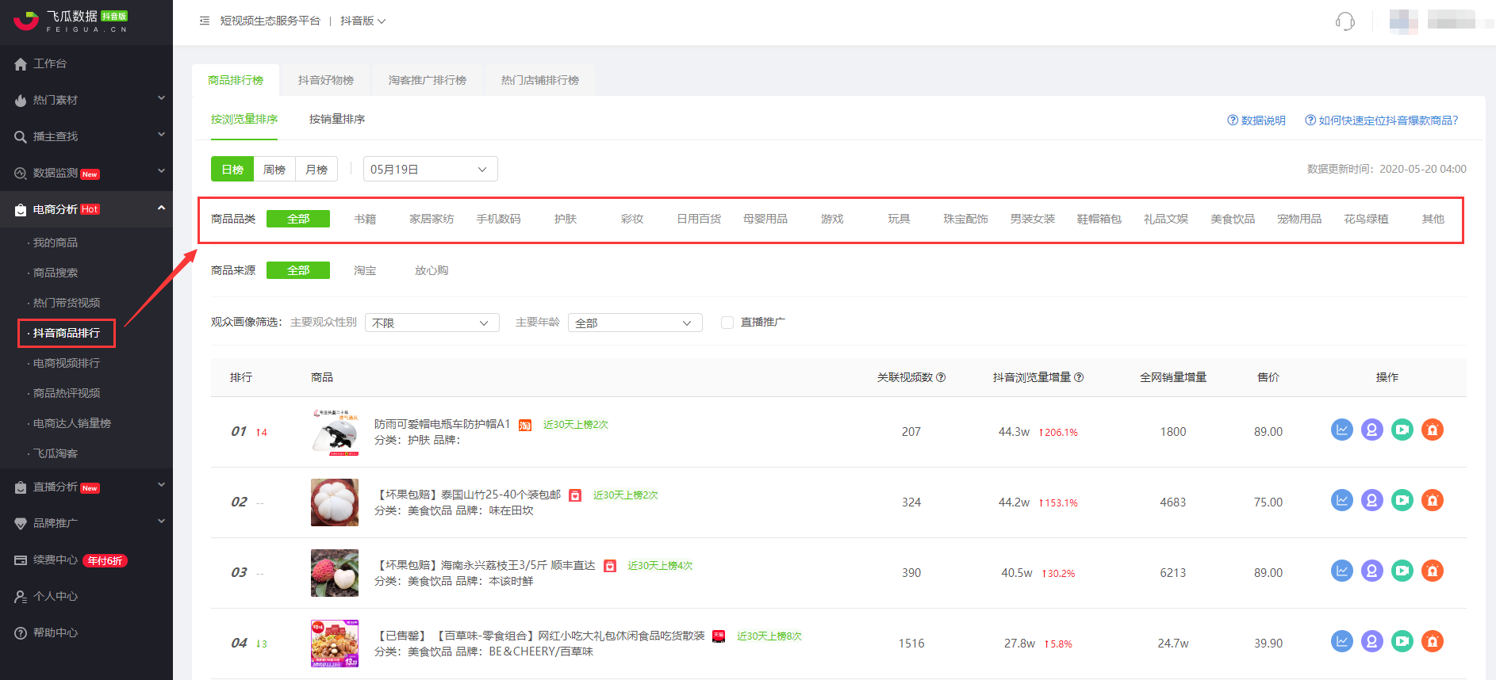Image resolution: width=1496 pixels, height=680 pixels.
Task: Select 全部 in 商品来源 filter
Action: 298,270
